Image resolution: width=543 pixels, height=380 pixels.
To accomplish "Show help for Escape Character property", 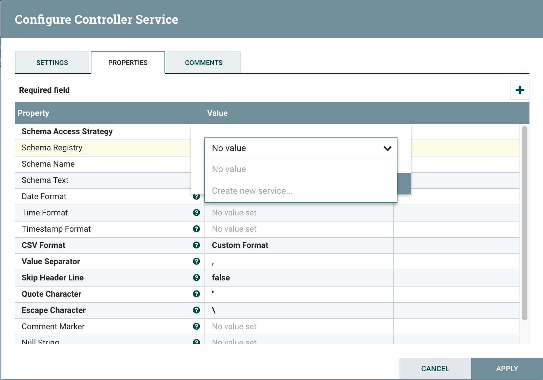I will [196, 310].
